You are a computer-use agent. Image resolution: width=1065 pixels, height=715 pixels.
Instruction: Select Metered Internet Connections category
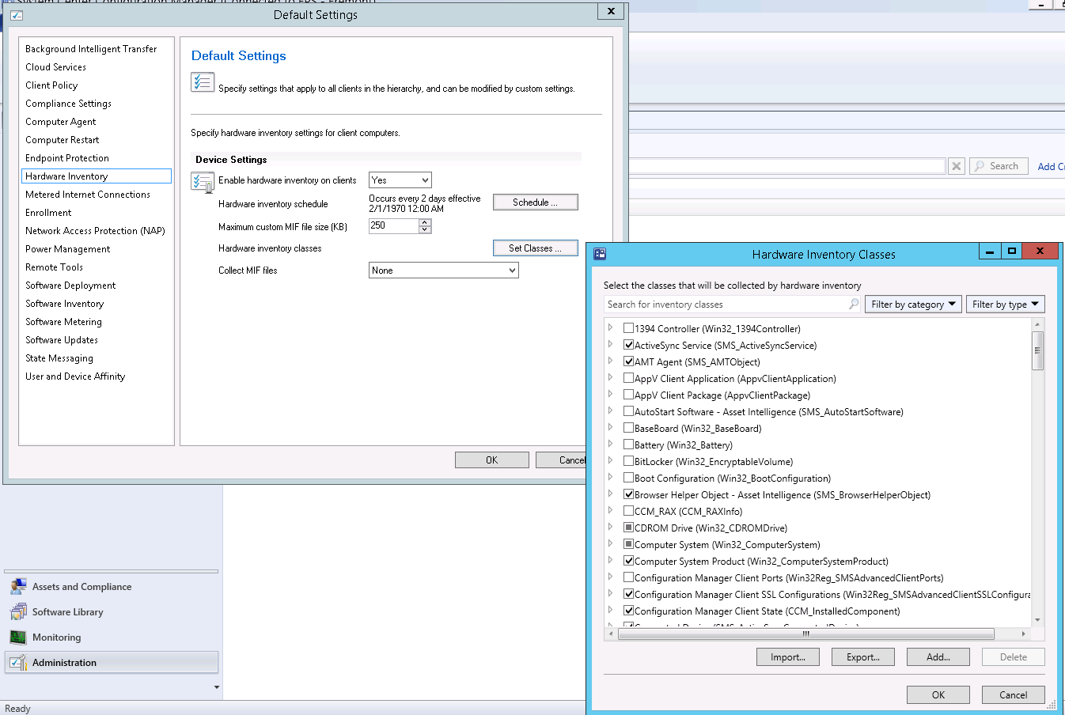88,195
